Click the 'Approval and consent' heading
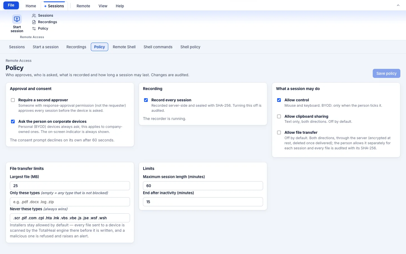Screen dimensions: 406x254 [x=31, y=89]
